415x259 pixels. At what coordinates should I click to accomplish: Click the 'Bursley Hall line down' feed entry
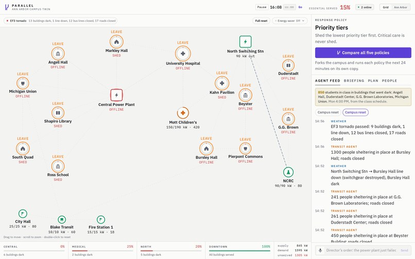(363, 175)
